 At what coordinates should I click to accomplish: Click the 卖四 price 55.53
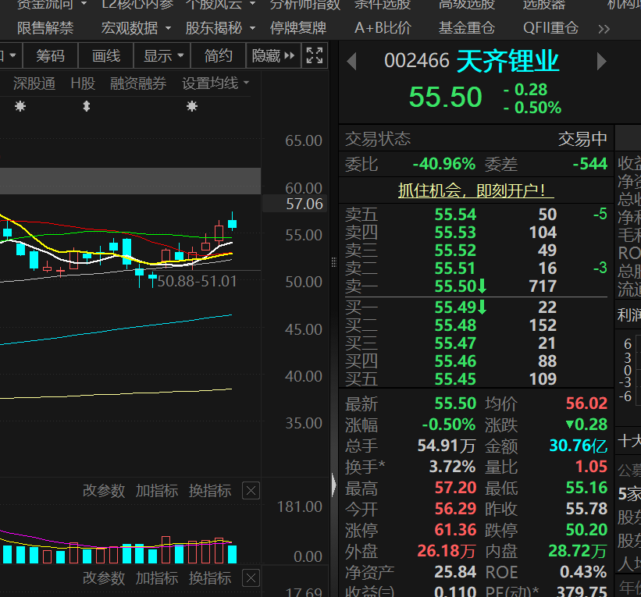tap(455, 233)
